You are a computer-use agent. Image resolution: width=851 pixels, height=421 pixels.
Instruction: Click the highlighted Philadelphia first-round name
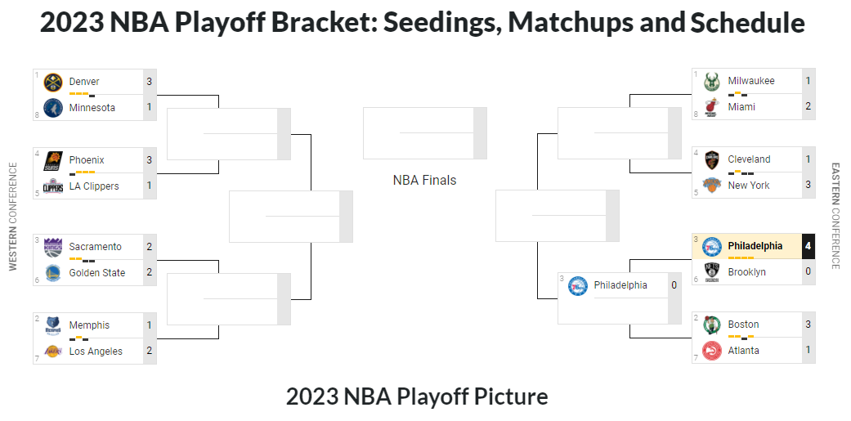pyautogui.click(x=755, y=246)
